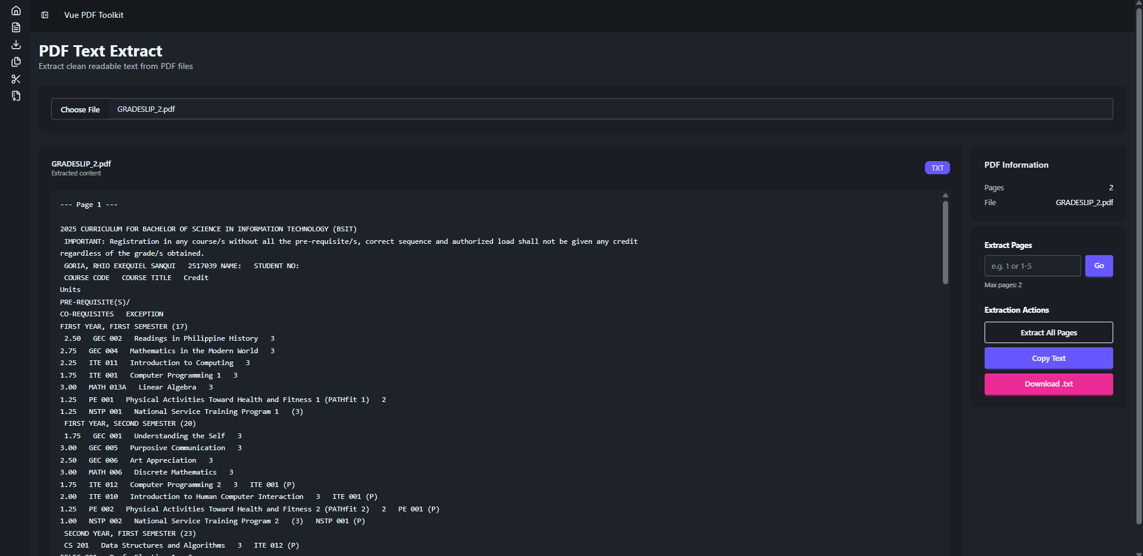Click the extracted content scrollbar thumb
This screenshot has height=556, width=1143.
pyautogui.click(x=945, y=243)
